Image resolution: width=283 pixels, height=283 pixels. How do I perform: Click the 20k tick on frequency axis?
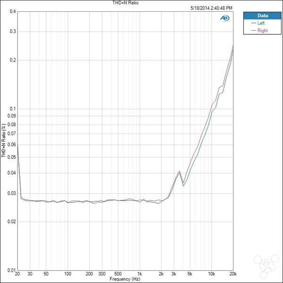[233, 274]
